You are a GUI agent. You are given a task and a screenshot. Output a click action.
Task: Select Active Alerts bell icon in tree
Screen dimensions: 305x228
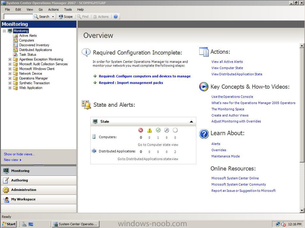coord(15,36)
